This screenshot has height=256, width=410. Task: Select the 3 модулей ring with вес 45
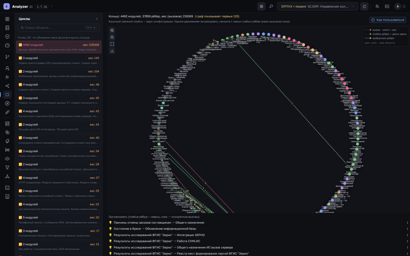point(58,100)
